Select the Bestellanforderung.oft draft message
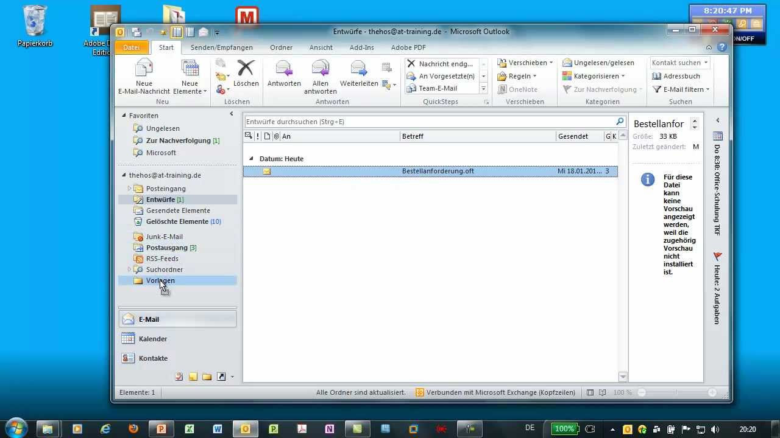780x438 pixels. coord(430,172)
